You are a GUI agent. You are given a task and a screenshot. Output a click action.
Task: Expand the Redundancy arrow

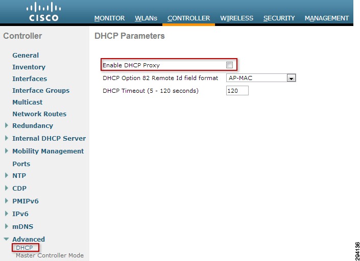pos(7,125)
